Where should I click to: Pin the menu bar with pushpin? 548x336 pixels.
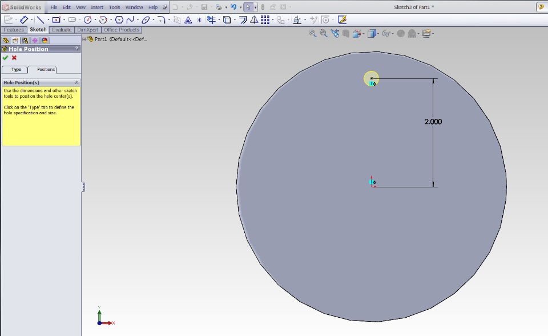(x=164, y=7)
